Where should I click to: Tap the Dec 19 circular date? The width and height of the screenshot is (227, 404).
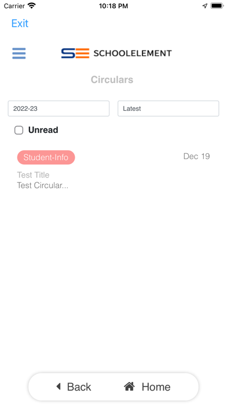pos(197,156)
